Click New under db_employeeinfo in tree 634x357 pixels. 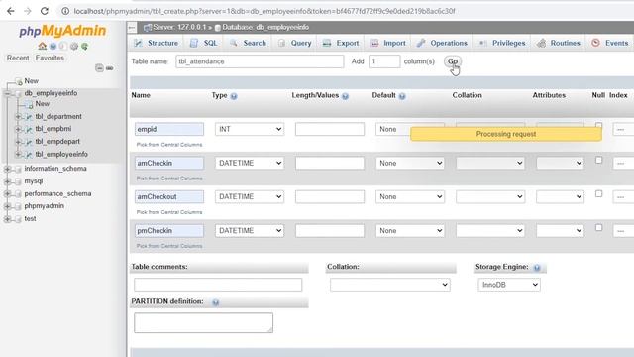[42, 104]
